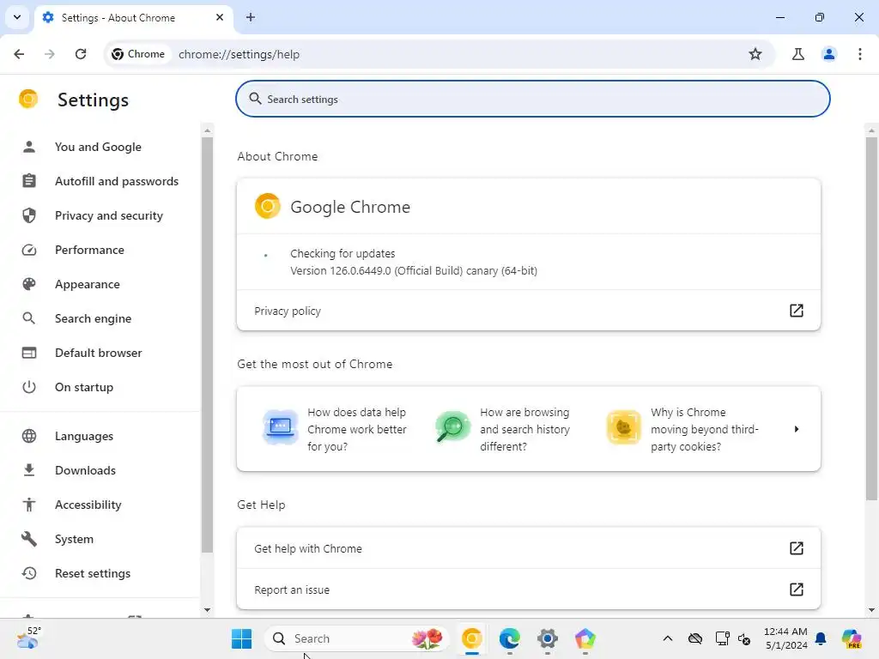The image size is (879, 659).
Task: Open a new tab with the plus button
Action: point(251,17)
